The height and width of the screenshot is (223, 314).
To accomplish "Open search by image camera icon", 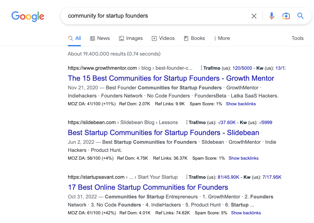I will (286, 16).
